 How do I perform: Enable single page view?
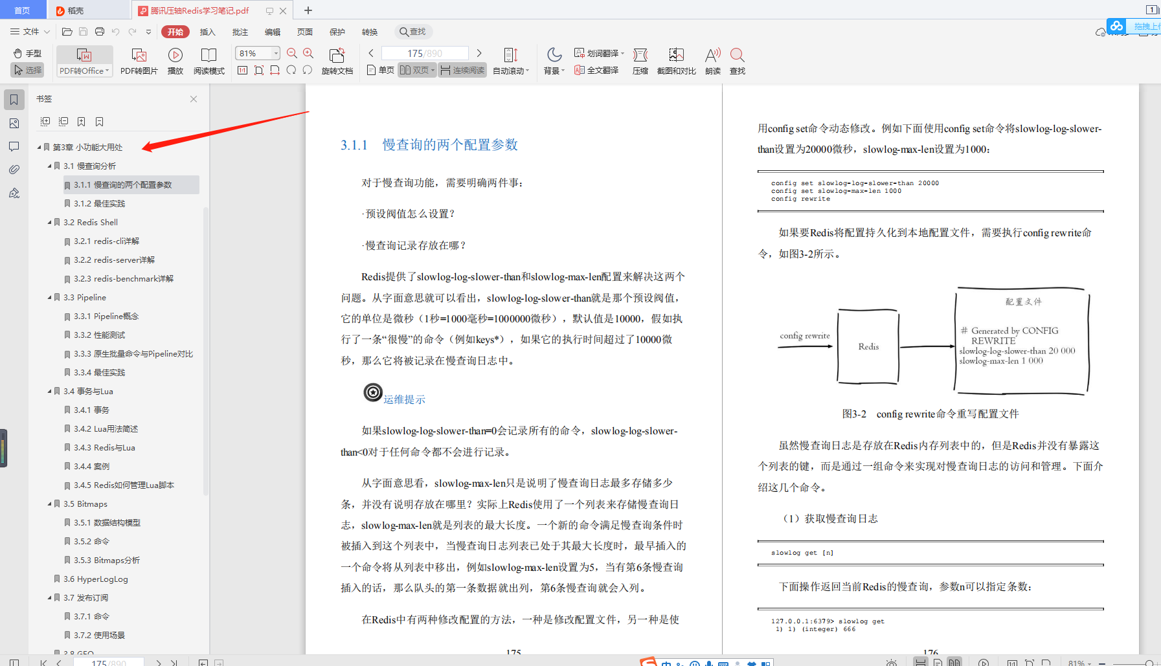point(380,70)
